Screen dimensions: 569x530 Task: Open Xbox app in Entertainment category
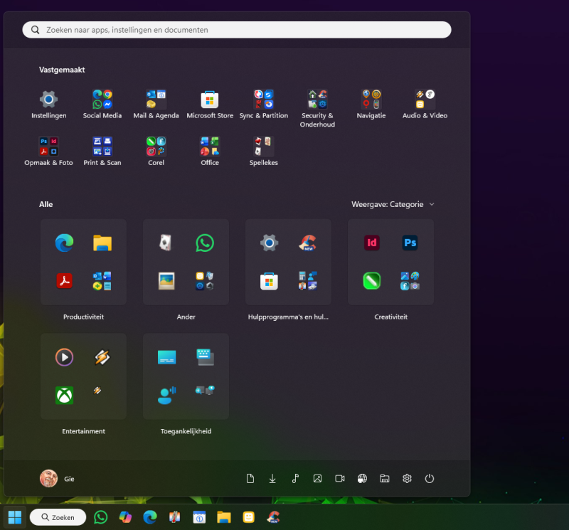click(65, 395)
